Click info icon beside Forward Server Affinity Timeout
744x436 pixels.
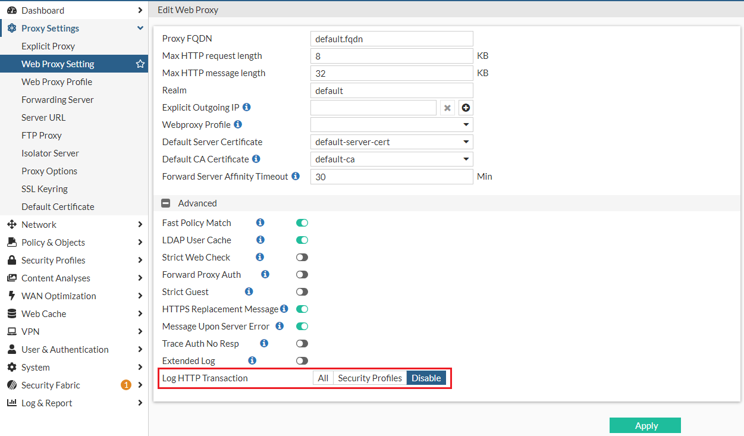(x=296, y=176)
